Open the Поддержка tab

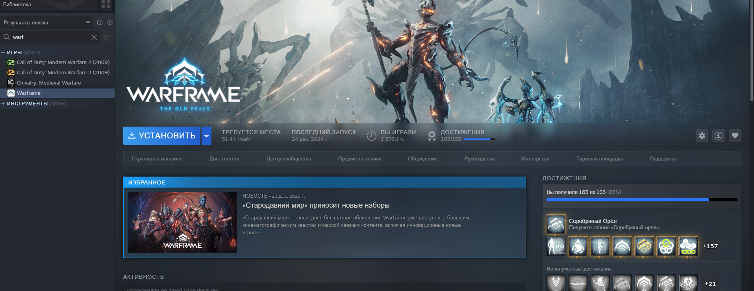pos(663,159)
